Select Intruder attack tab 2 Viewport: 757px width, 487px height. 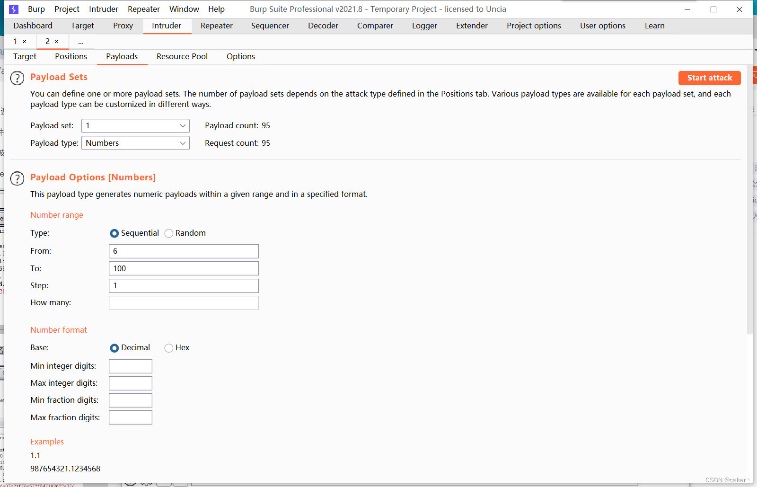pos(47,42)
